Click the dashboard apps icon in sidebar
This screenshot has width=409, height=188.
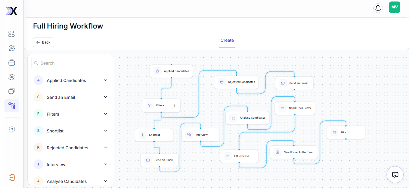[12, 34]
